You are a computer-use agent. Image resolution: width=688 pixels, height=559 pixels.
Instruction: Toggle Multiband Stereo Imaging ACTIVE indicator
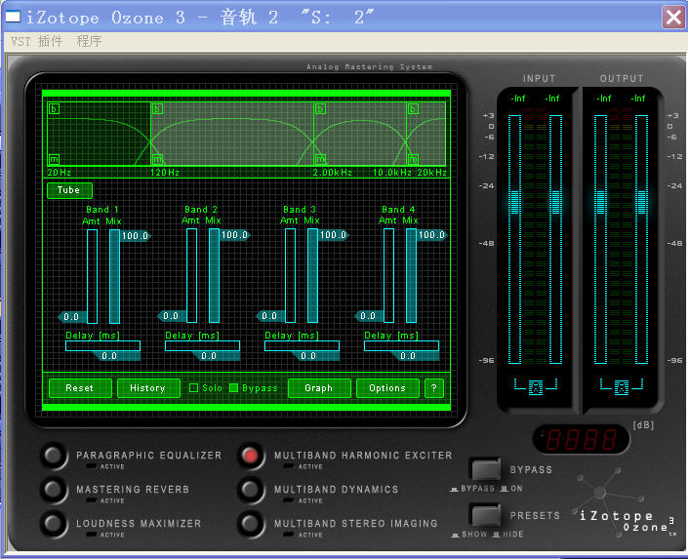click(289, 535)
